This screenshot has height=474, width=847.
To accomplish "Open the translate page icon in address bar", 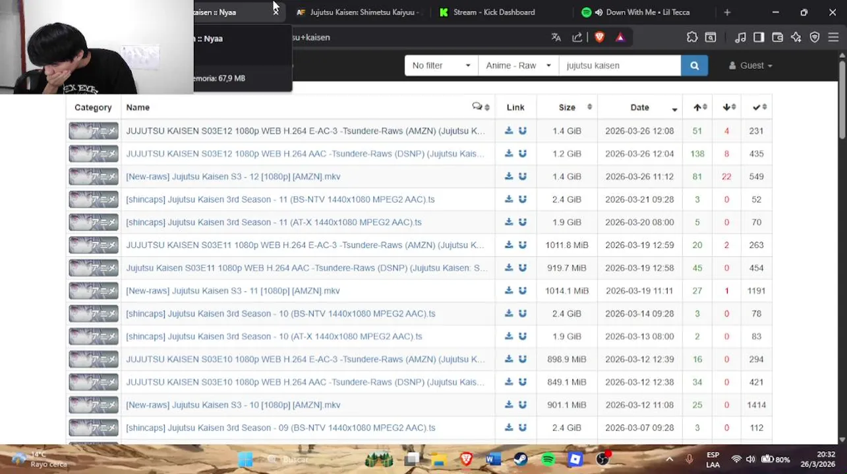I will [556, 38].
